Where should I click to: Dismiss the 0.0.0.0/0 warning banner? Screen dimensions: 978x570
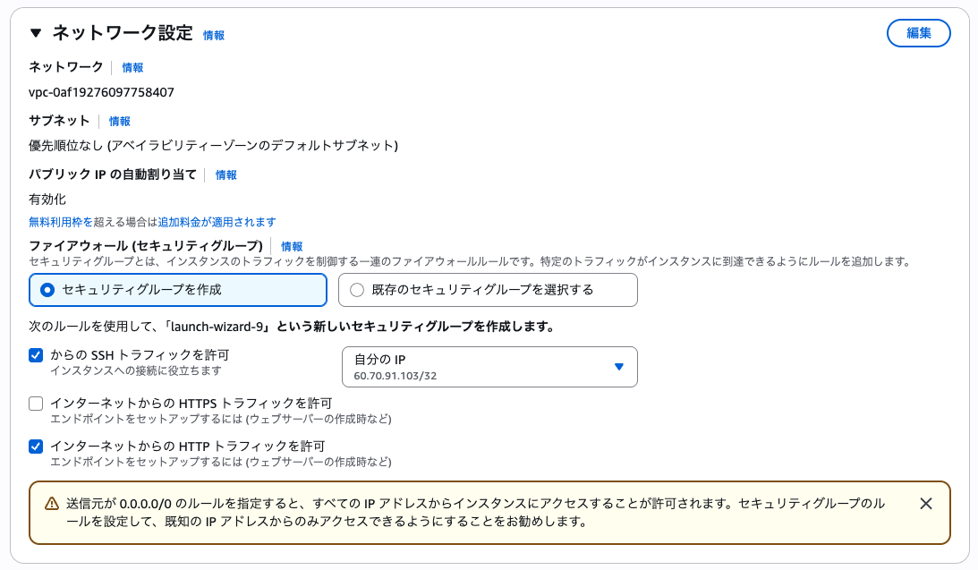927,504
